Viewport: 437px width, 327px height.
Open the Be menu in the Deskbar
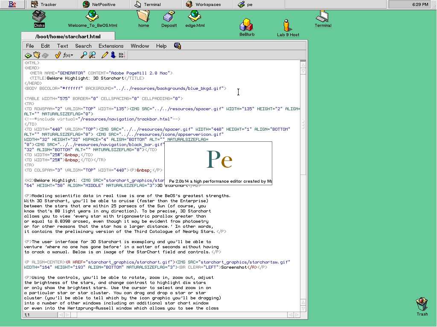[x=12, y=4]
